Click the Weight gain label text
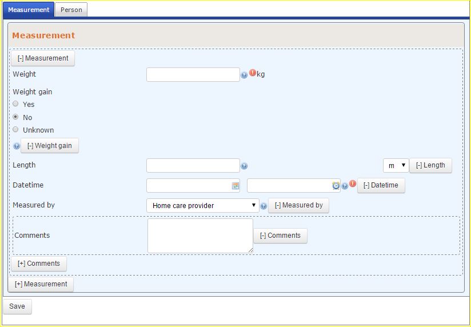This screenshot has height=327, width=471. 33,91
